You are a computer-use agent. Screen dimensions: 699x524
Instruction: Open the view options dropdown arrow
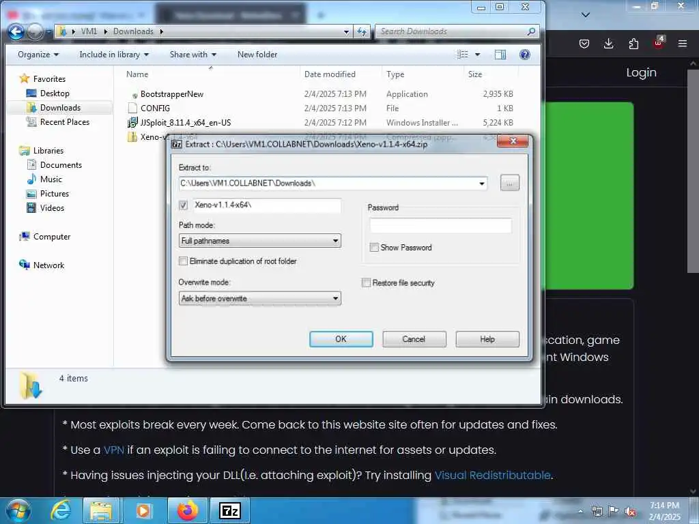click(477, 55)
